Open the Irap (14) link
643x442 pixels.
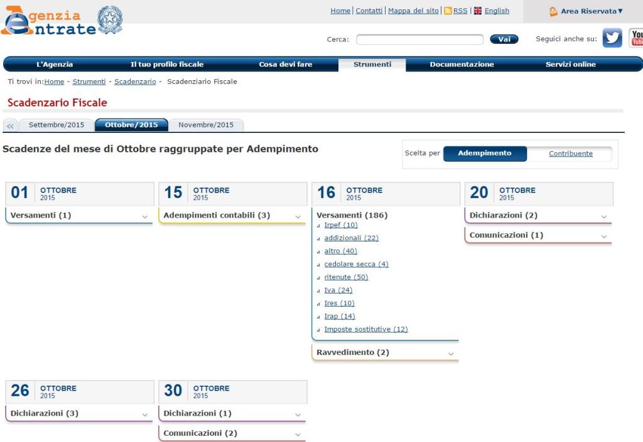tap(340, 317)
